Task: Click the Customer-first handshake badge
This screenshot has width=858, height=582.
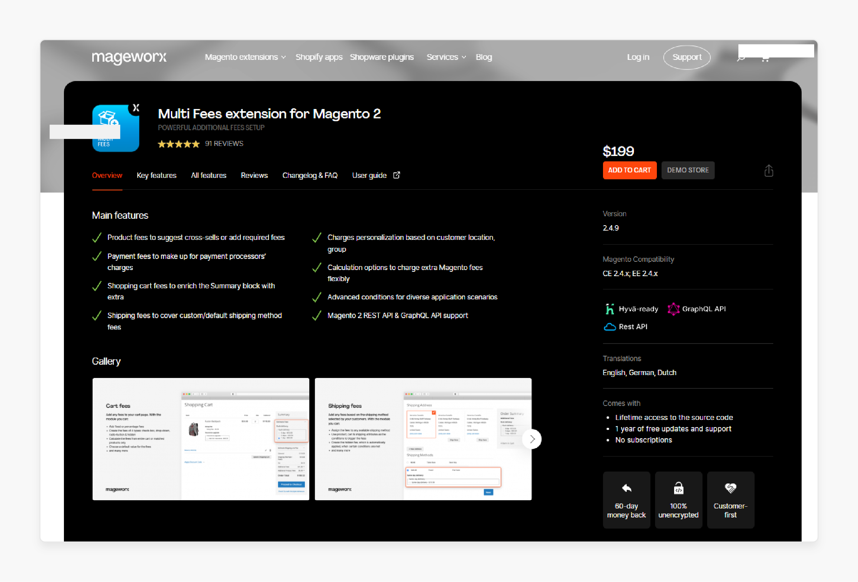Action: [x=730, y=500]
